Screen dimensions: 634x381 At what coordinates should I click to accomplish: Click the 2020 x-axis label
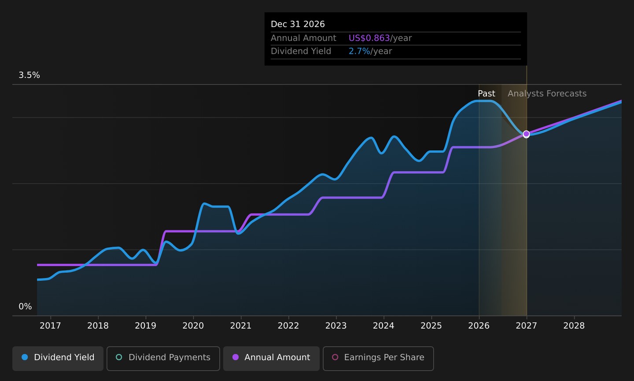pos(193,326)
